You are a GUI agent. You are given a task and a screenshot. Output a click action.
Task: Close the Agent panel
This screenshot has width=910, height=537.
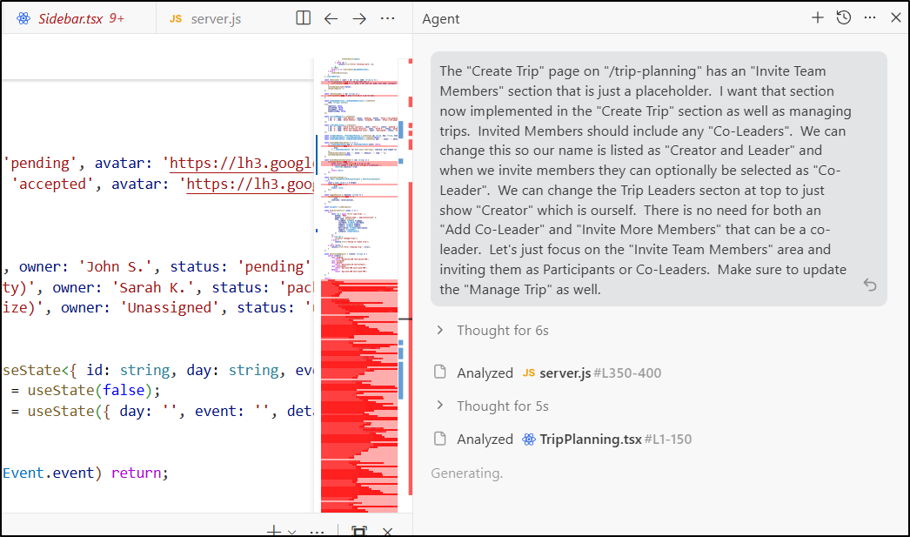coord(896,17)
